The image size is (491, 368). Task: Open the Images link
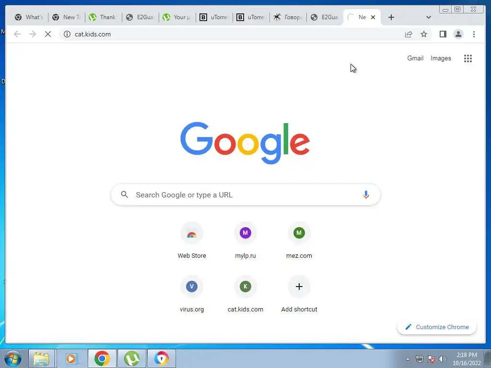pos(441,58)
